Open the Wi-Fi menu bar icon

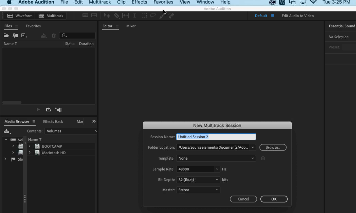[x=313, y=2]
